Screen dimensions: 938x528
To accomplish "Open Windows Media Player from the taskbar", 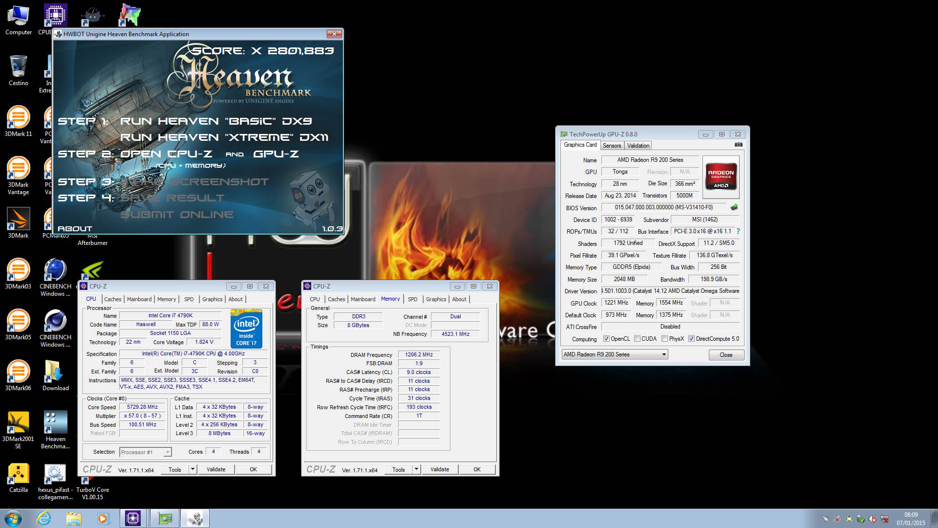I will pyautogui.click(x=103, y=518).
